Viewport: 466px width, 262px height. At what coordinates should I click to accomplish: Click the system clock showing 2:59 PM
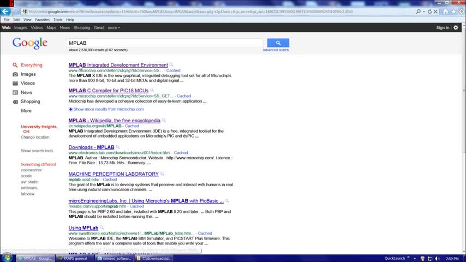(x=452, y=259)
